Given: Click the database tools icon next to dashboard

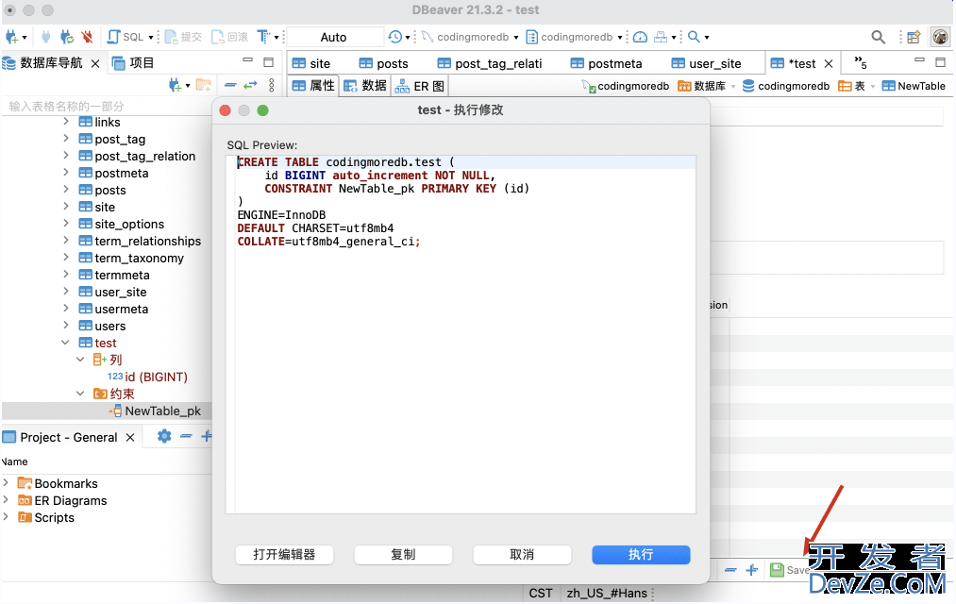Looking at the screenshot, I should (x=661, y=37).
